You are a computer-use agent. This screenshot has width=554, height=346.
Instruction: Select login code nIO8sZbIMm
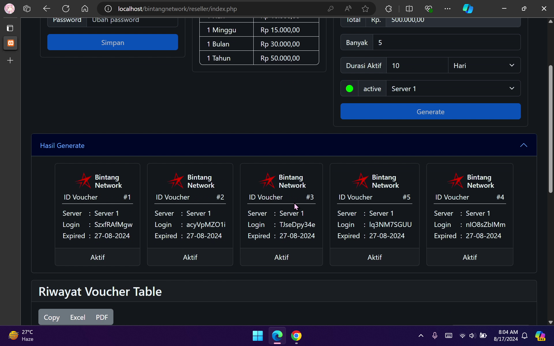[486, 225]
